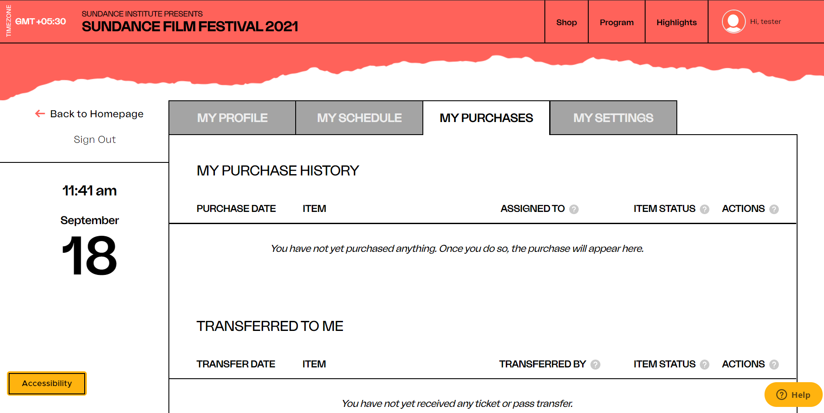Open help tooltip beside purchase history Item Status
The image size is (824, 413).
coord(705,209)
